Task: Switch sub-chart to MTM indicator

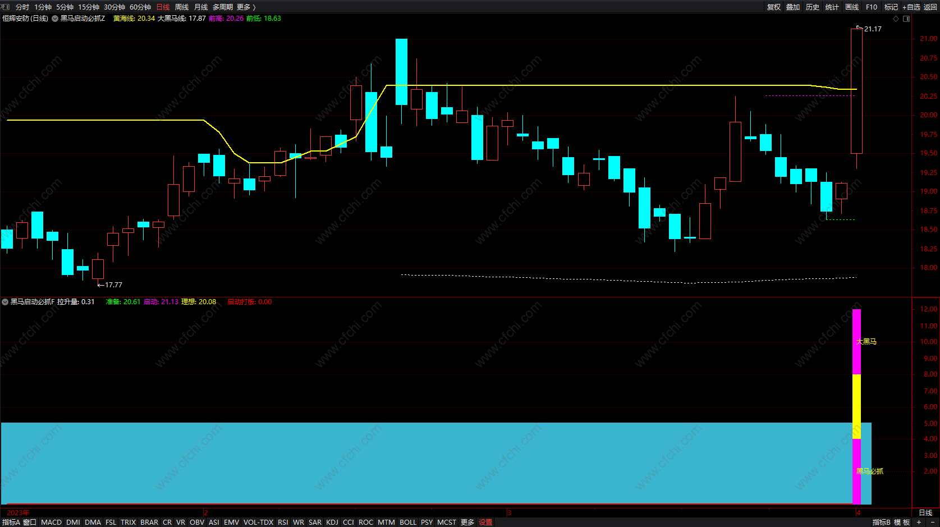Action: coord(386,522)
